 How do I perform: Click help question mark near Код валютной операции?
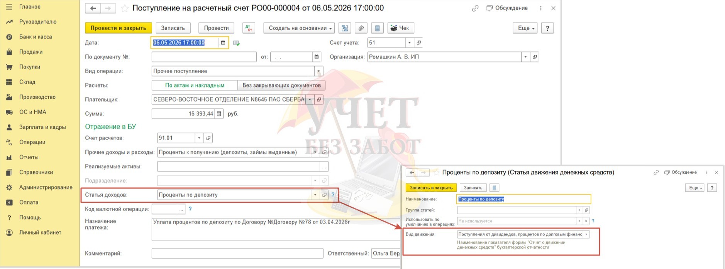tap(190, 209)
